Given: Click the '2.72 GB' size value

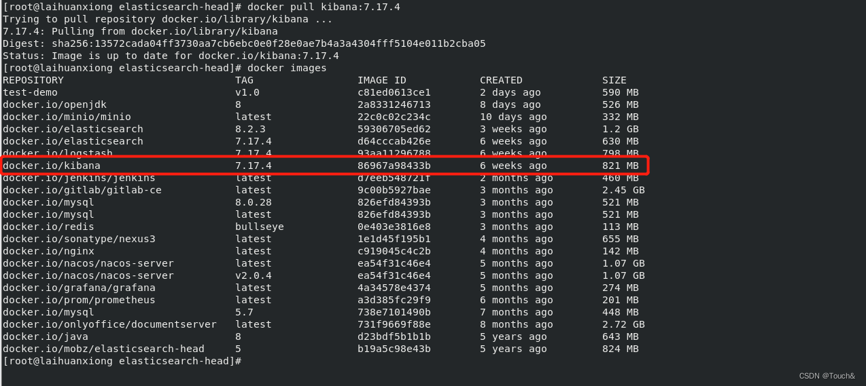Looking at the screenshot, I should [x=623, y=324].
